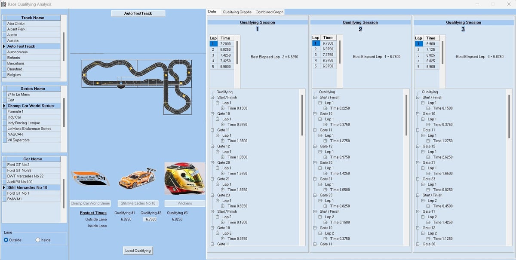Select Autonomous in the track list
Viewport: 516px width, 260px height.
[33, 52]
